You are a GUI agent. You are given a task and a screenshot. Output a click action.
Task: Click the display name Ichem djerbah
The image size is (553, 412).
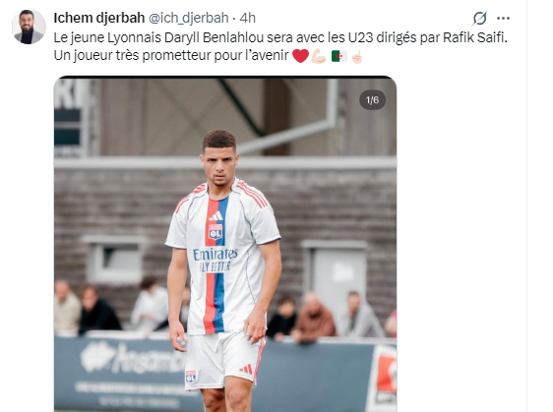point(99,18)
